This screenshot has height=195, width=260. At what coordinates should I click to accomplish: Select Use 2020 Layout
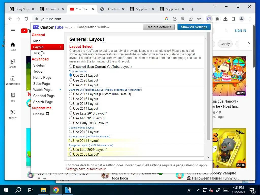point(71,80)
